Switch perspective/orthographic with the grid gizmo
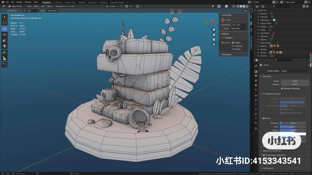 [x=214, y=44]
